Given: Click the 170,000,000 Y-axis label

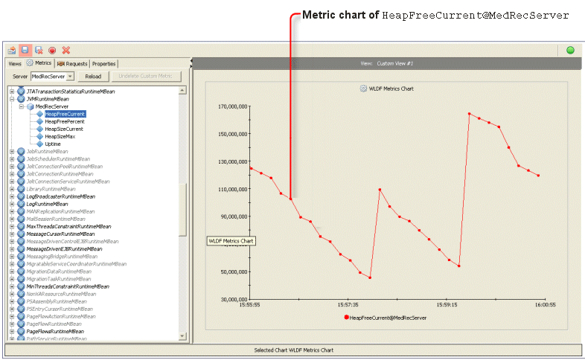Looking at the screenshot, I should 232,106.
